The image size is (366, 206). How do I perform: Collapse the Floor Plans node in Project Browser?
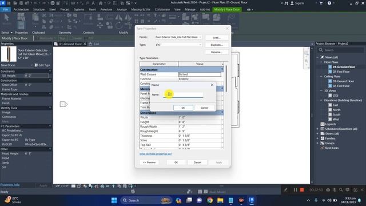point(321,62)
